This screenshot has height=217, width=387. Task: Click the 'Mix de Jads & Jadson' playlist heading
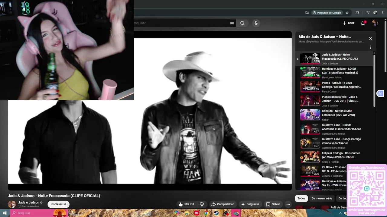(x=325, y=37)
